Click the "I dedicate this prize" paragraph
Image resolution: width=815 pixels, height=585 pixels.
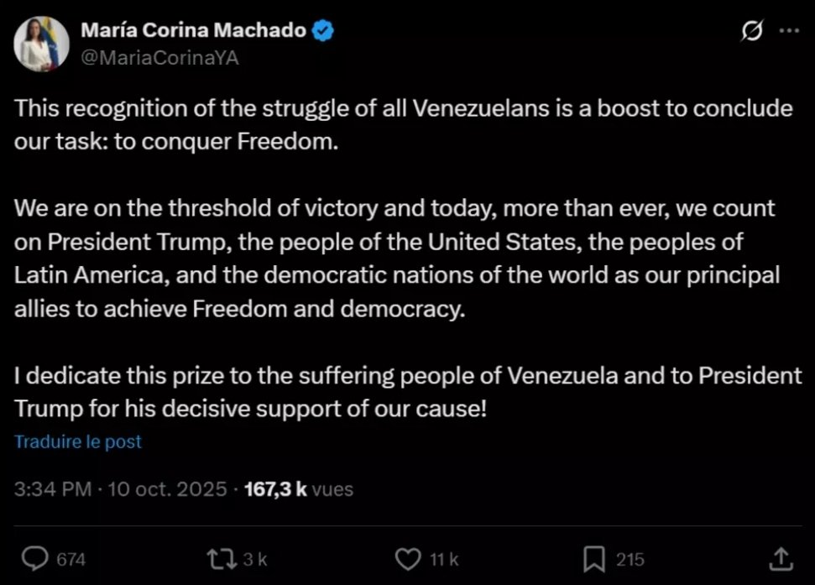point(408,393)
